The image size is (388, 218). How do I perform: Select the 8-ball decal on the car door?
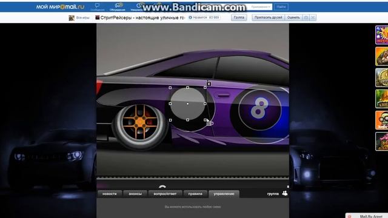pos(259,109)
